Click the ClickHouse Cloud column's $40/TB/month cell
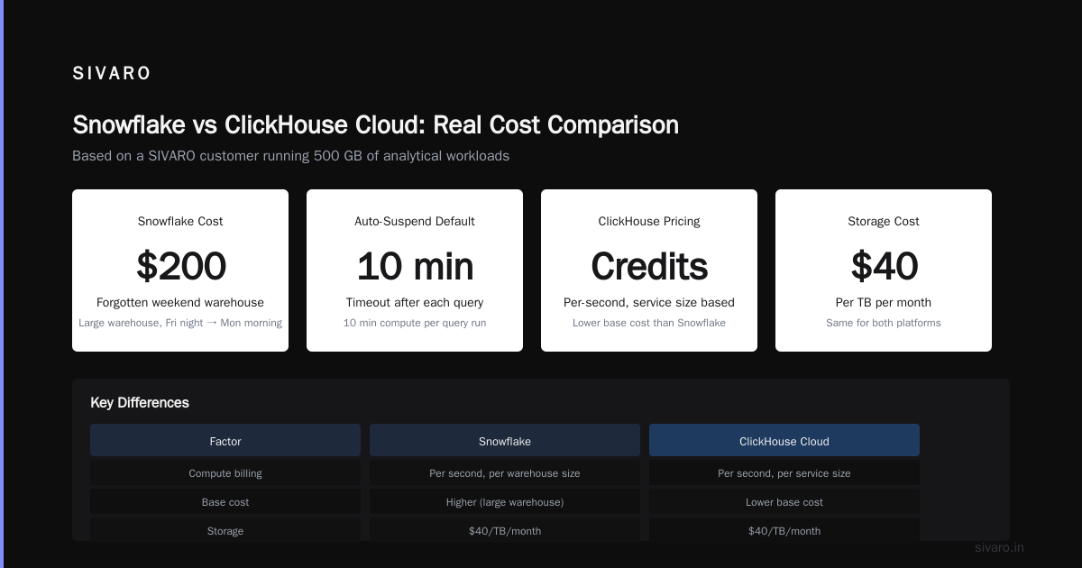Screen dimensions: 1082x568 784,530
